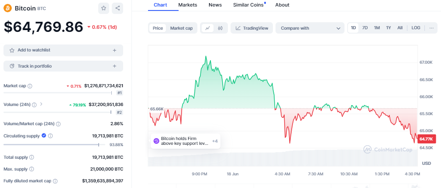Click the $64,769.86 price text
The width and height of the screenshot is (441, 188).
[x=43, y=27]
